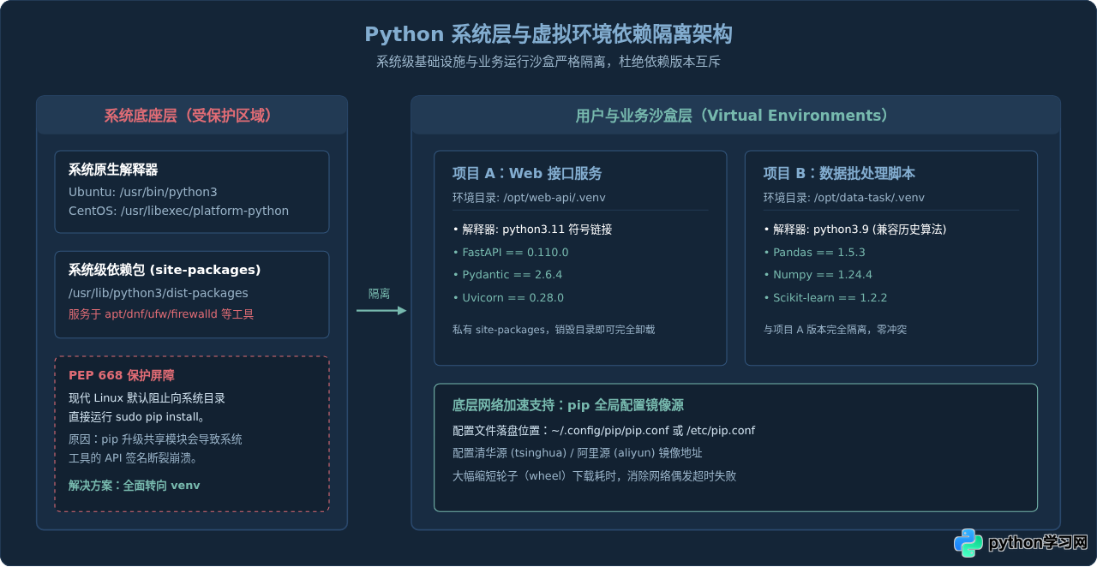
Task: Click the Python logo icon
Action: coord(968,542)
